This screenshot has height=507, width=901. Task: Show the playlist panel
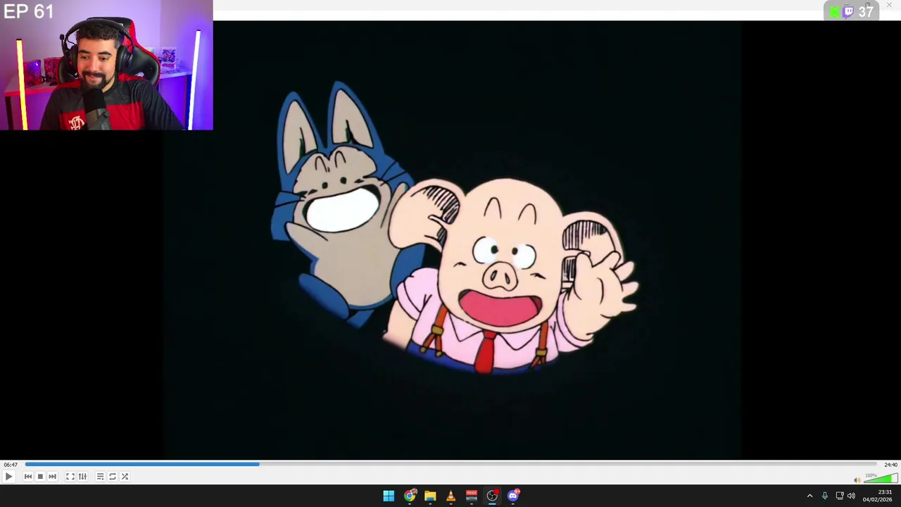100,477
